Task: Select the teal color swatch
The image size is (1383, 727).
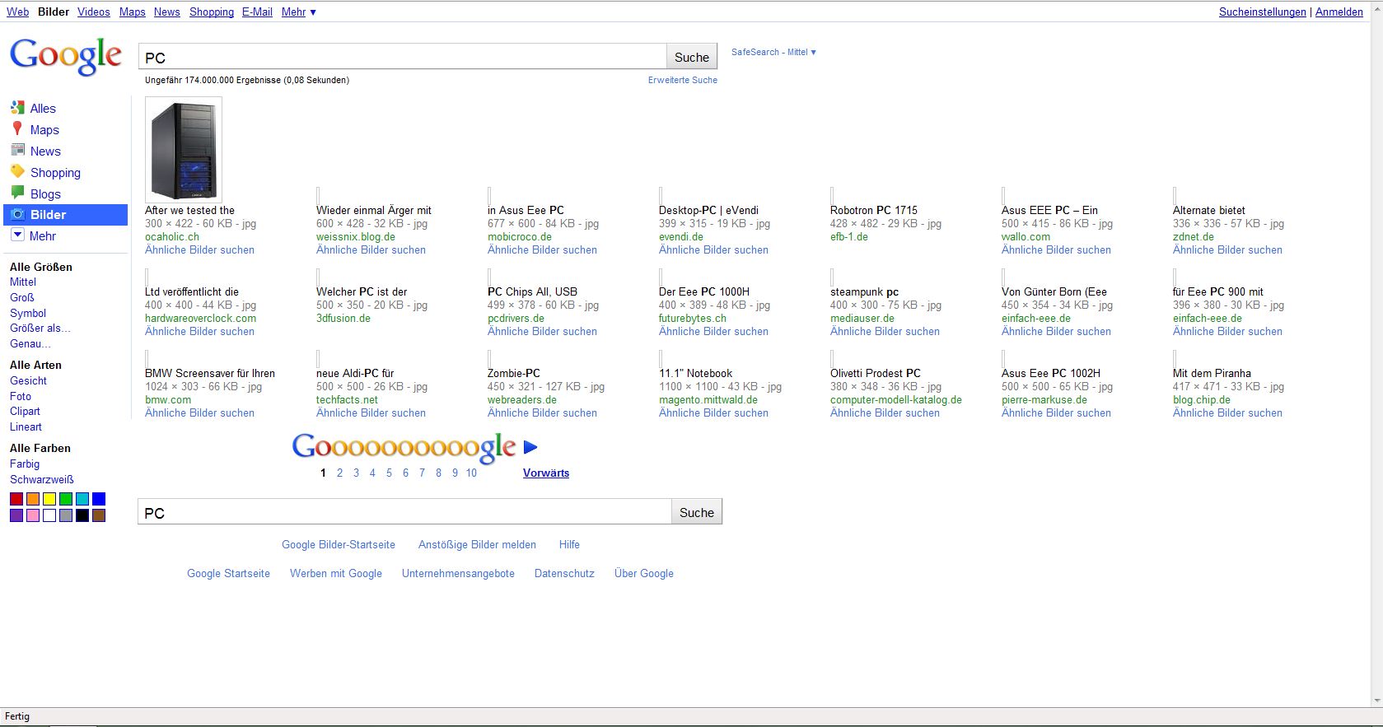Action: click(82, 499)
